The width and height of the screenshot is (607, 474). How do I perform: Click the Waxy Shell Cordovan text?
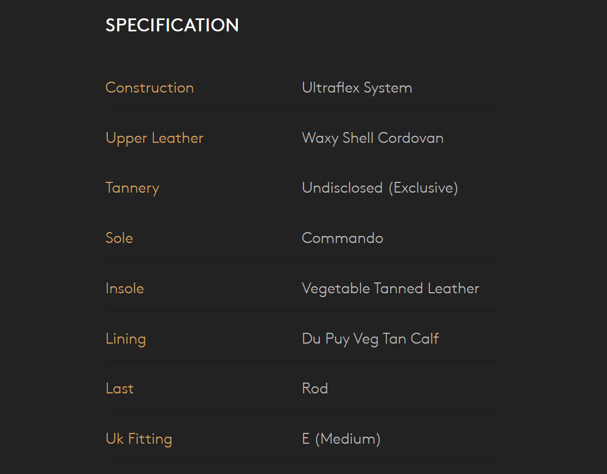[372, 138]
